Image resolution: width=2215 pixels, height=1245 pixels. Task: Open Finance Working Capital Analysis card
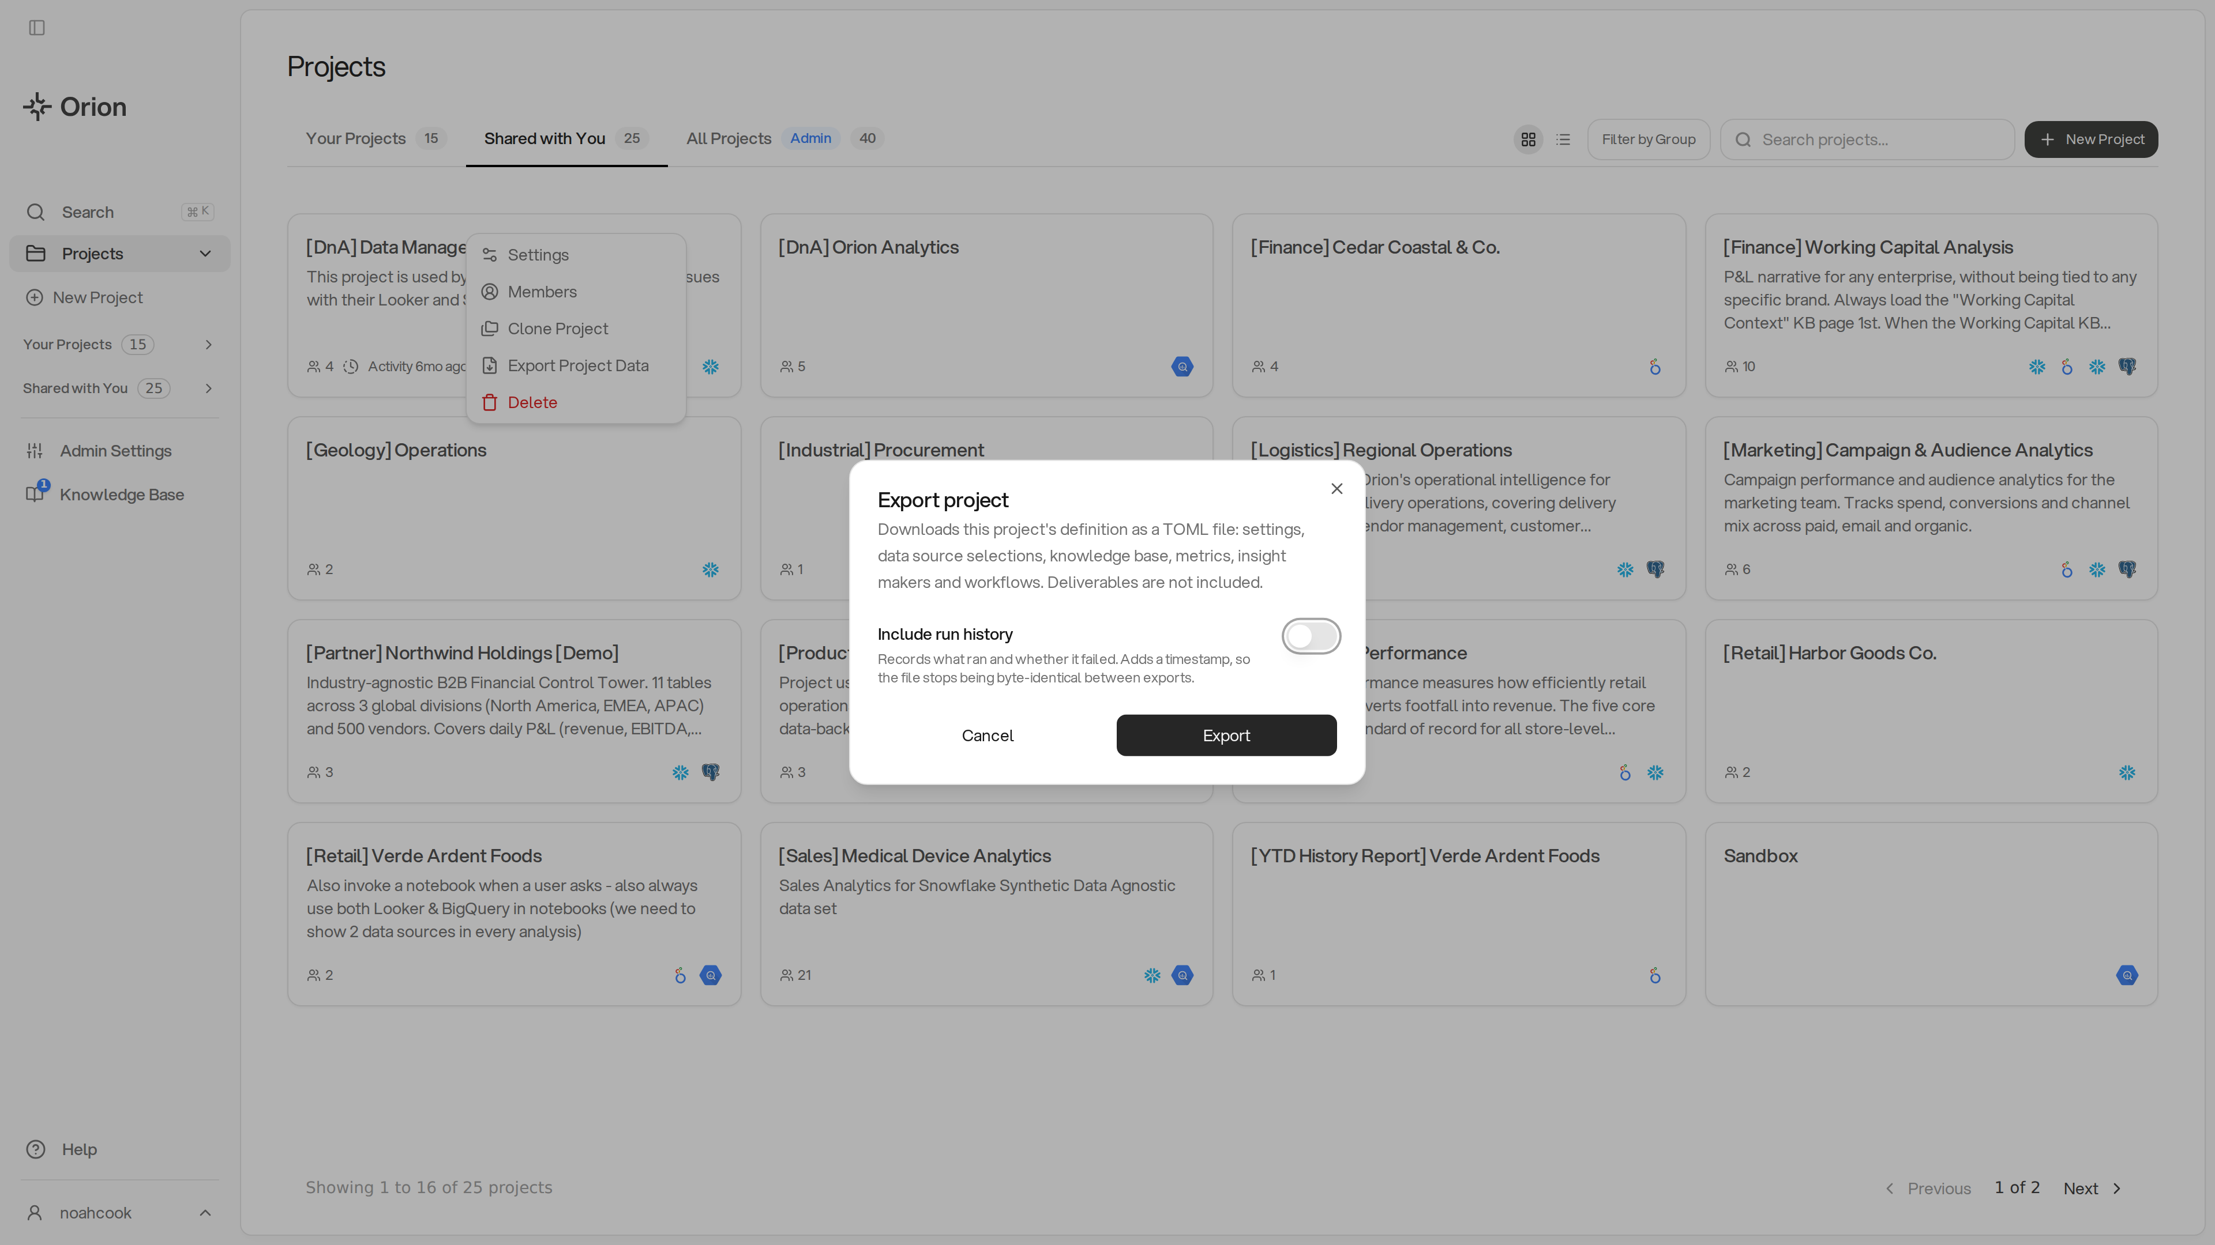(x=1931, y=306)
